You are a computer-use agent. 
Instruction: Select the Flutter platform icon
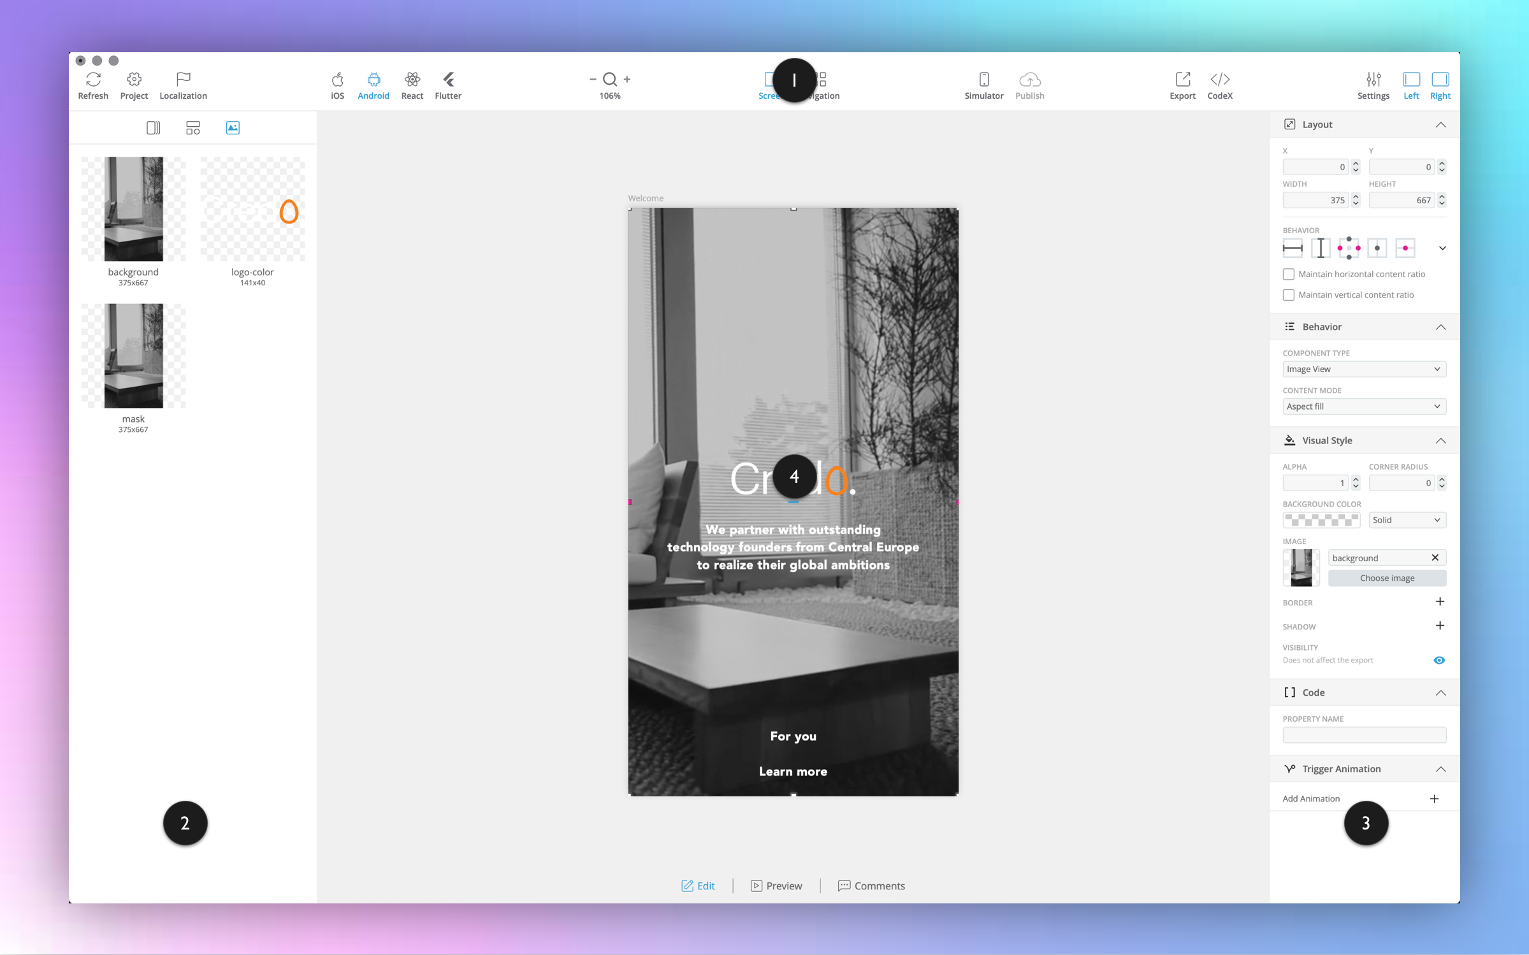tap(448, 80)
